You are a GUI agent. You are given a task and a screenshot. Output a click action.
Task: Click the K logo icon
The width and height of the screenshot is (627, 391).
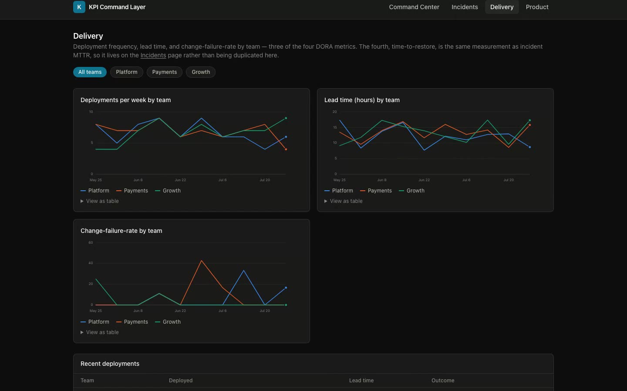point(79,7)
